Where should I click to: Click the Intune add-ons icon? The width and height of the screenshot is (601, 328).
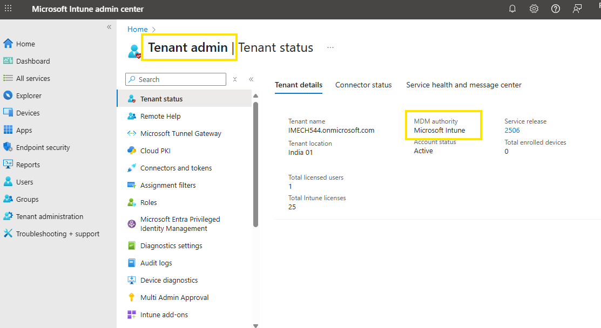pos(131,315)
